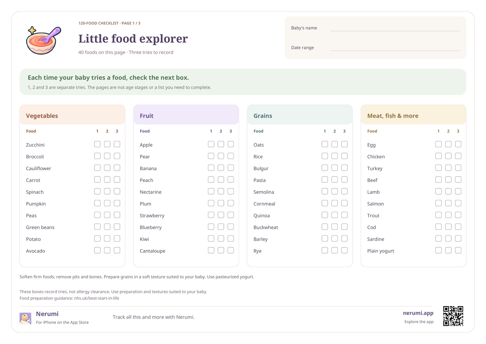Click 'For iPhone on the App Store' text
The height and width of the screenshot is (344, 486).
pos(62,322)
